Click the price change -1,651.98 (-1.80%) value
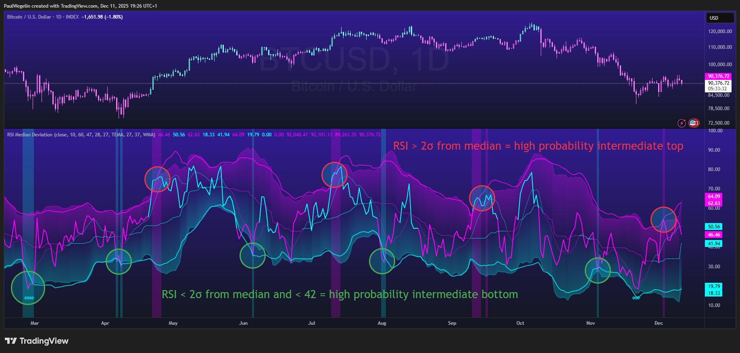The image size is (740, 353). [102, 17]
